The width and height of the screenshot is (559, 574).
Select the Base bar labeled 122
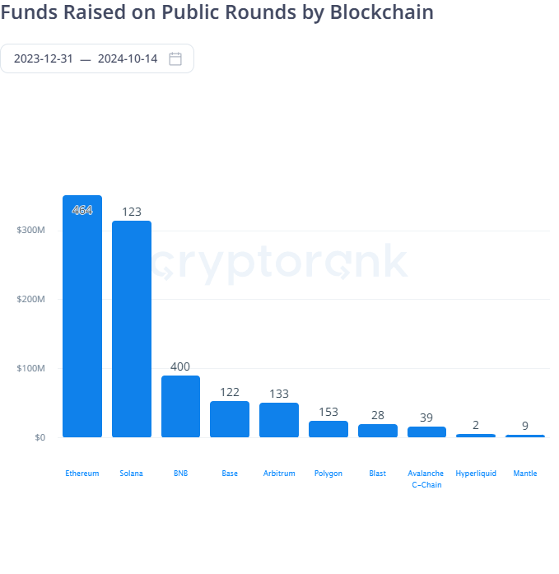tap(230, 419)
